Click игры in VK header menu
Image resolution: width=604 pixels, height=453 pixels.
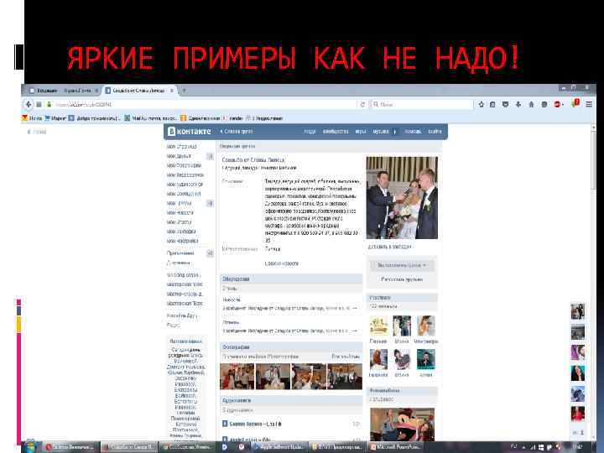pyautogui.click(x=361, y=132)
